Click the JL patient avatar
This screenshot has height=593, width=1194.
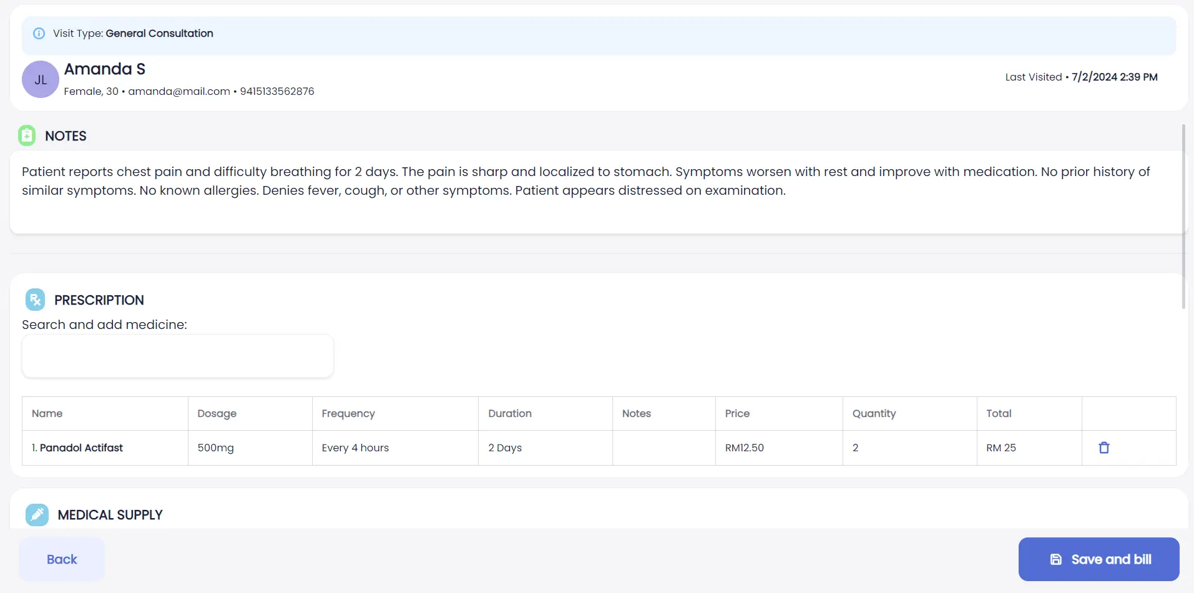(41, 79)
